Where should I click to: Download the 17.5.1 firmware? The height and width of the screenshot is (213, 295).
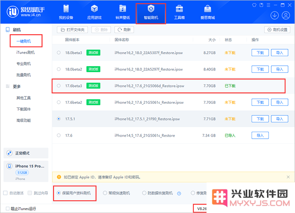pyautogui.click(x=260, y=119)
